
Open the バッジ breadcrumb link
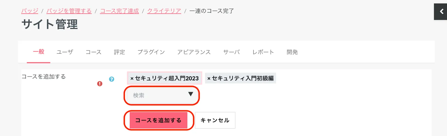30,11
